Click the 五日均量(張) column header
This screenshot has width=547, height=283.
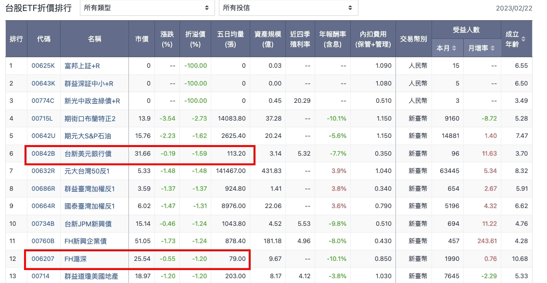tap(230, 39)
